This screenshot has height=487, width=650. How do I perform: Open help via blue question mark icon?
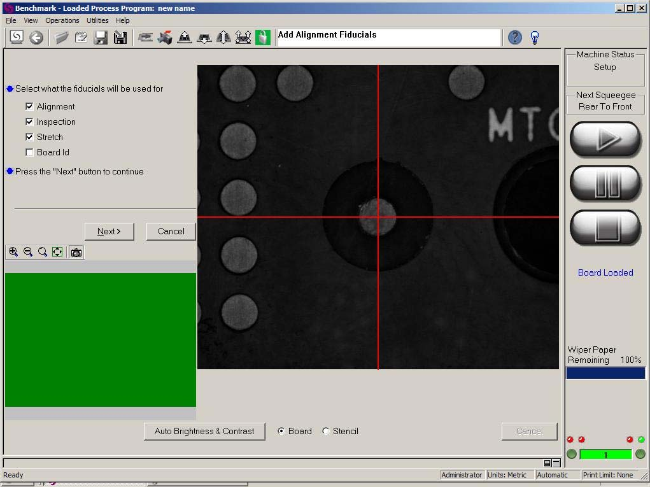tap(514, 38)
